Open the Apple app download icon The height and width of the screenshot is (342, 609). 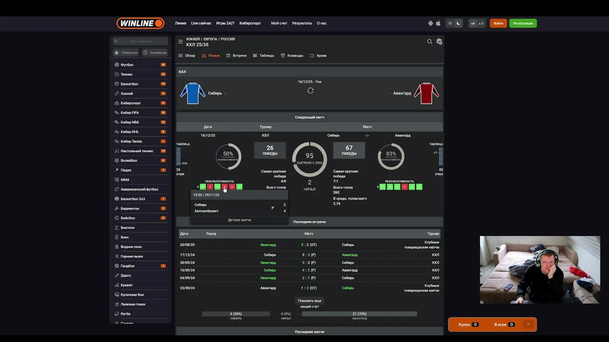[438, 23]
